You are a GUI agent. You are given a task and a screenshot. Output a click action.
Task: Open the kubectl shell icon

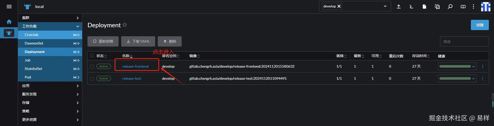(x=411, y=6)
